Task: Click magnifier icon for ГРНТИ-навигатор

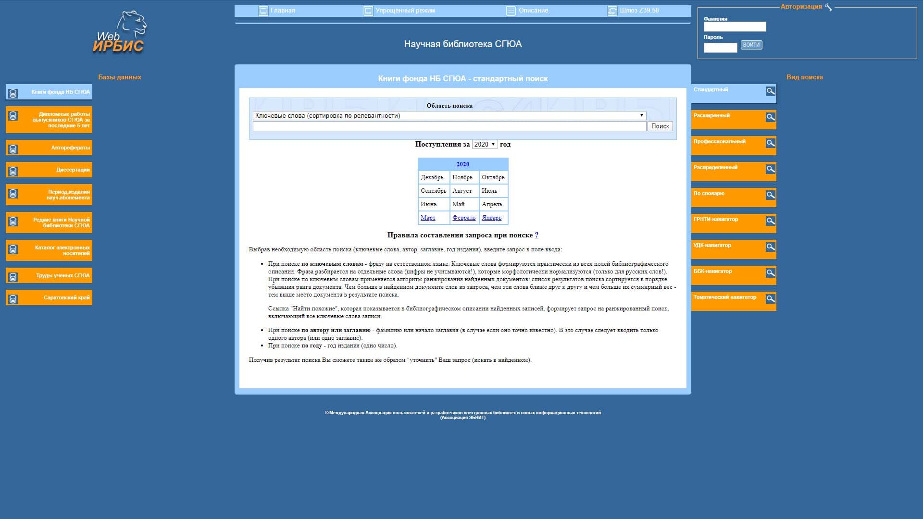Action: tap(770, 221)
